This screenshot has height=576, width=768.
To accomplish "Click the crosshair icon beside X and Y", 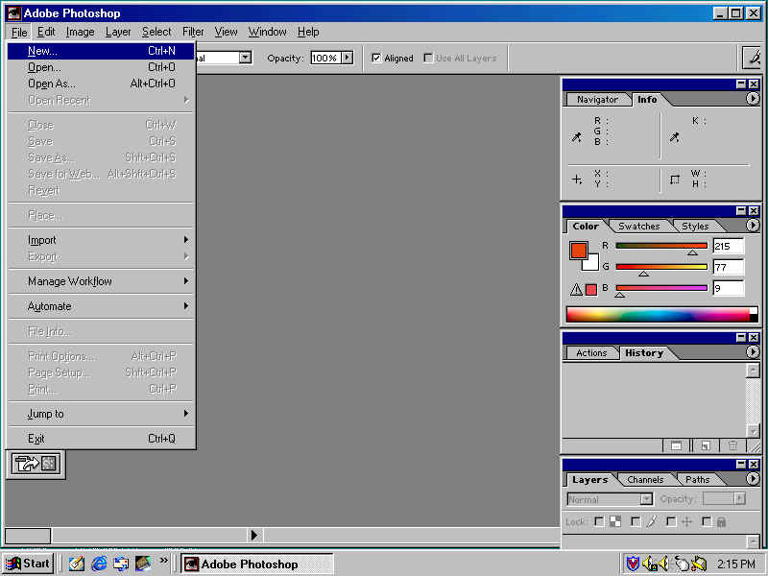I will [577, 180].
